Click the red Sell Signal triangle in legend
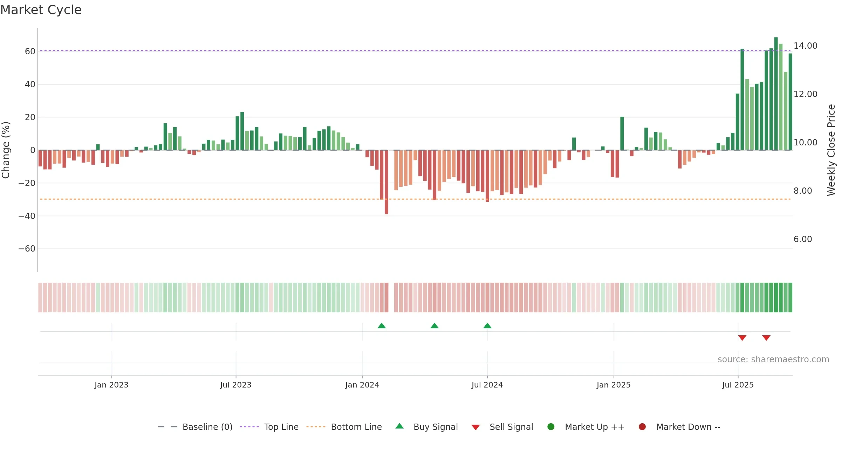Image resolution: width=841 pixels, height=473 pixels. [476, 427]
